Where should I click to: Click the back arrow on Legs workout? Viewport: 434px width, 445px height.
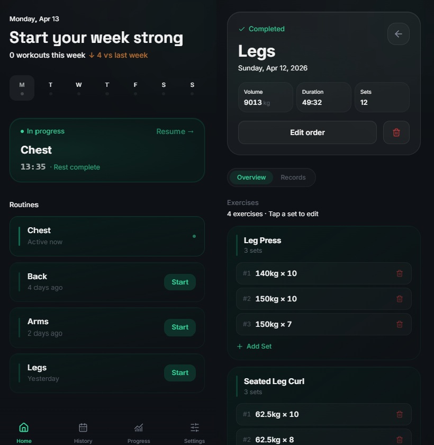point(399,34)
